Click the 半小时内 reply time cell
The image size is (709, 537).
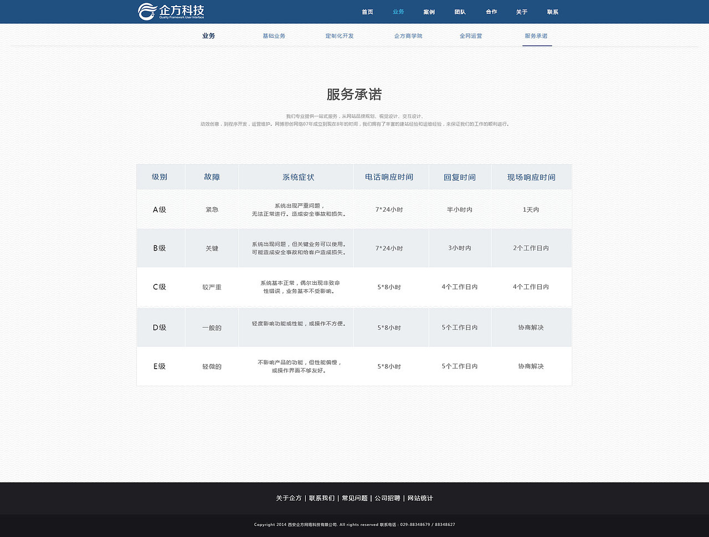pos(460,209)
